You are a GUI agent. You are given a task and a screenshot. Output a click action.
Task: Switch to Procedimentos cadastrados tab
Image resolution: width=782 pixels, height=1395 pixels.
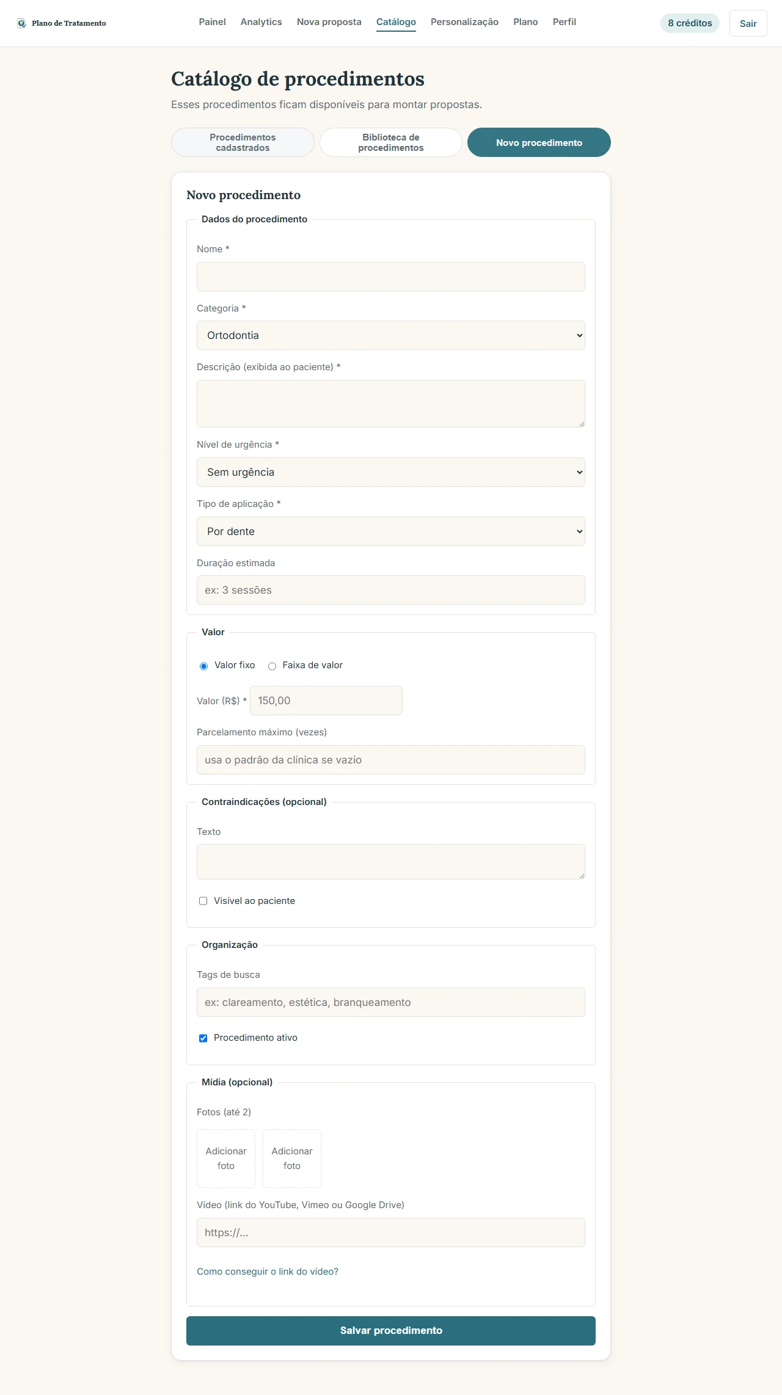(x=243, y=142)
